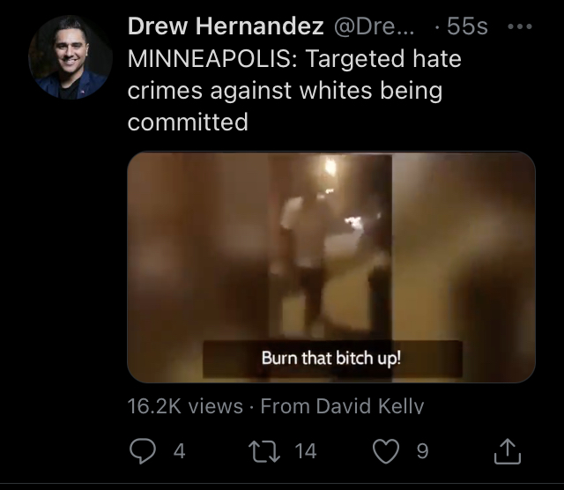Click the 55s tweet timestamp
The height and width of the screenshot is (490, 564).
pos(467,26)
